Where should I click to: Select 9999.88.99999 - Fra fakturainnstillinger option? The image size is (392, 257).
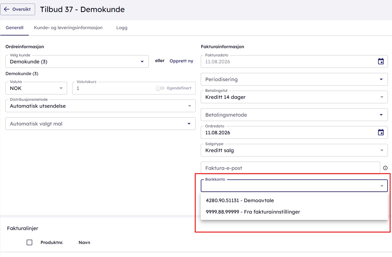coord(294,212)
